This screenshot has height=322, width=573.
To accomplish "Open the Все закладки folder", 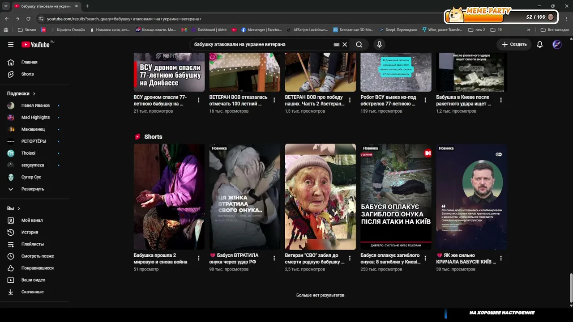I will point(555,30).
